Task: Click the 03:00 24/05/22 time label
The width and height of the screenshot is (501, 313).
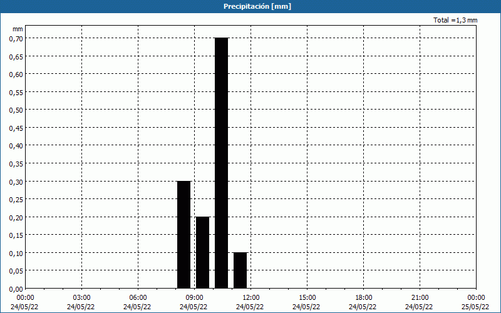Action: (x=81, y=302)
